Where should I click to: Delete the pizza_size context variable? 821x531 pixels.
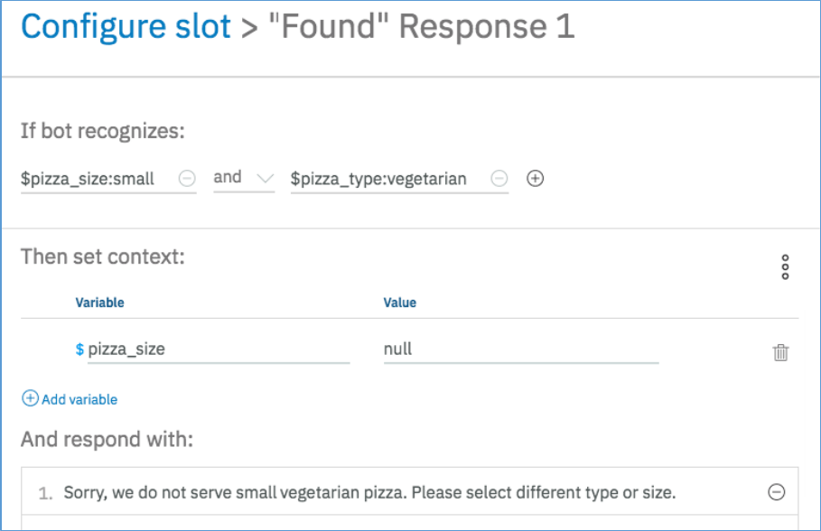pyautogui.click(x=781, y=353)
